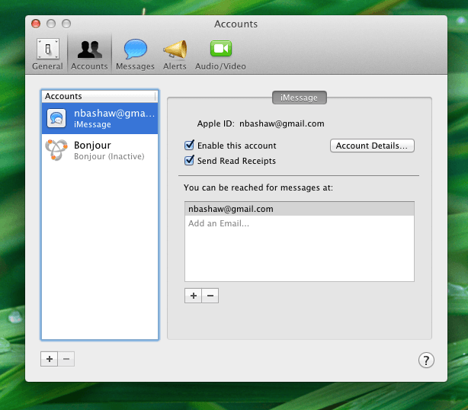Screen dimensions: 468x410
Task: Click the iMessage tab label
Action: pos(300,97)
